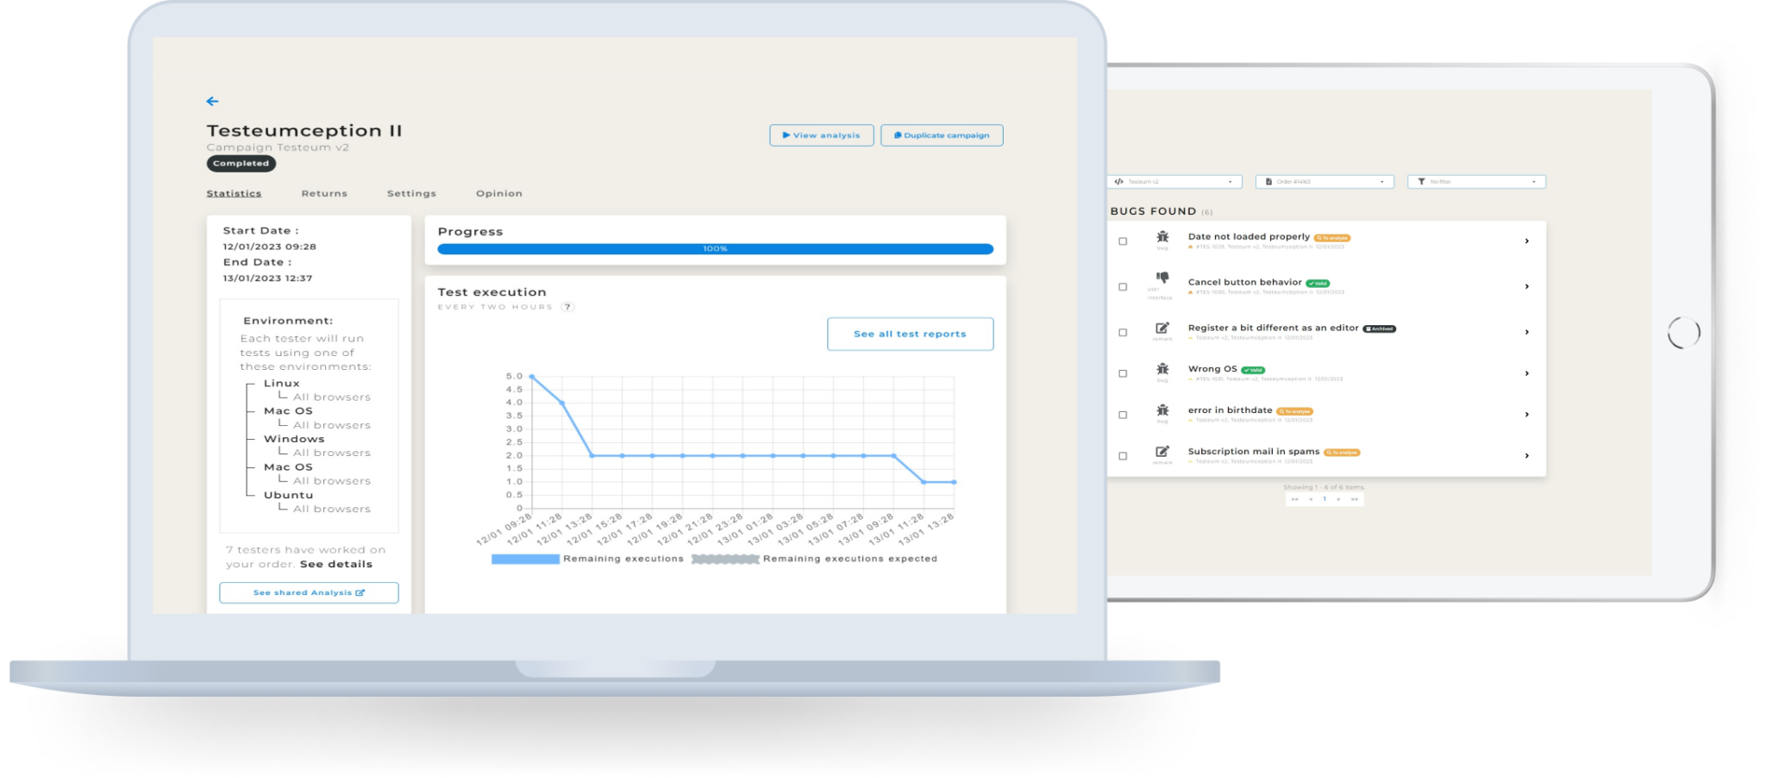Viewport: 1766px width, 782px height.
Task: Click the back arrow above Testeumception II
Action: 213,101
